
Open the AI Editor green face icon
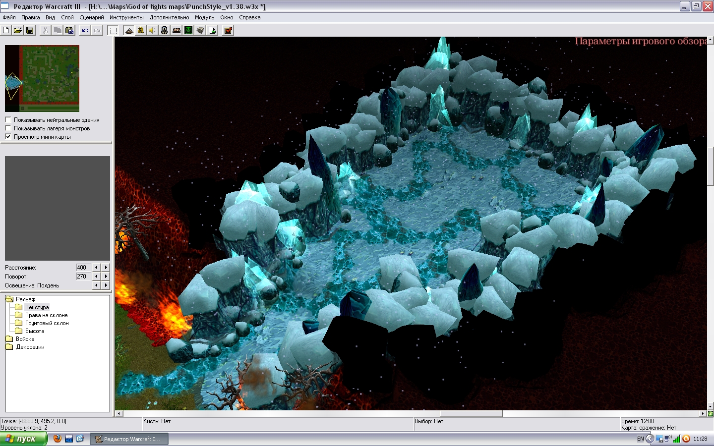point(188,30)
